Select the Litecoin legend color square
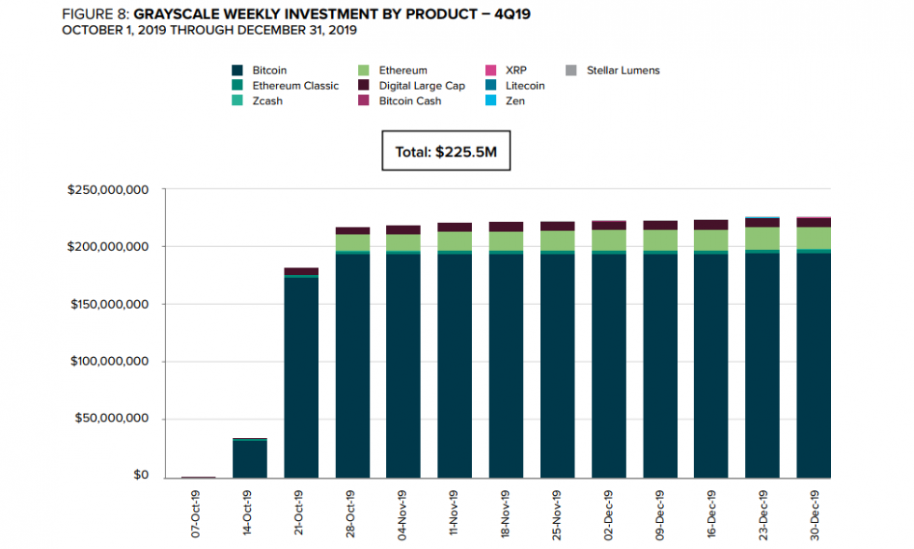This screenshot has width=914, height=549. click(491, 86)
